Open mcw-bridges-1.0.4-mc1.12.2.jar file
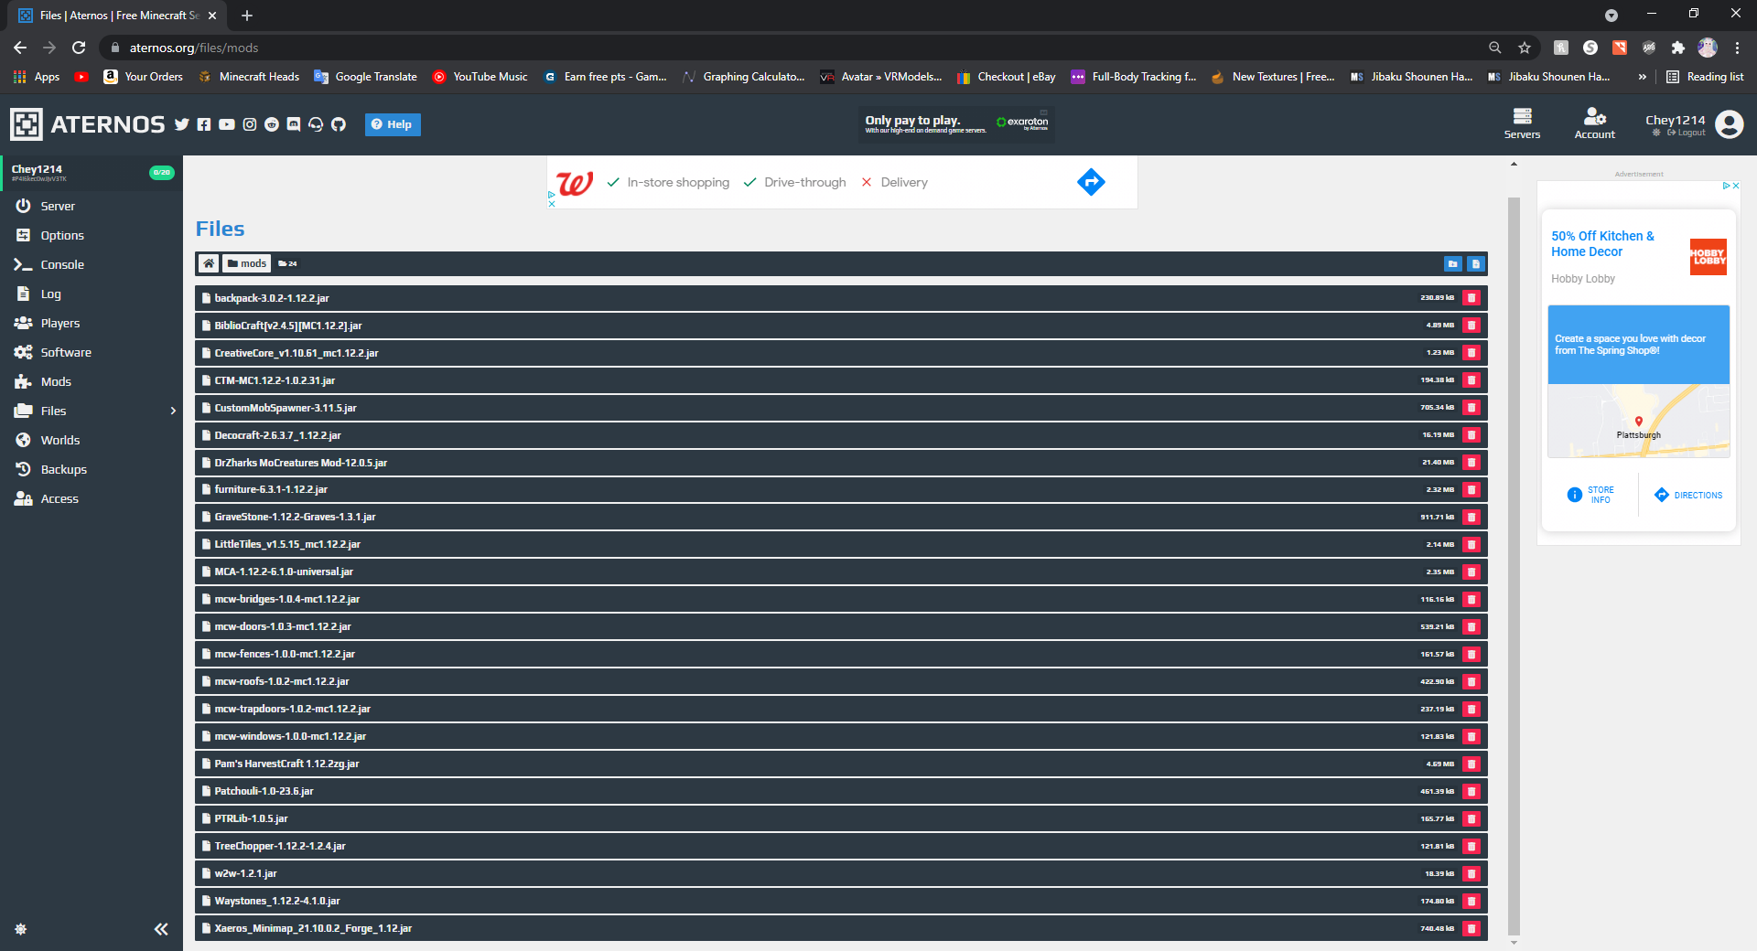The image size is (1757, 951). (x=841, y=600)
